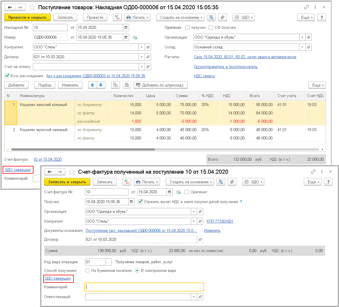
Task: Open the Склад dropdown list
Action: click(302, 47)
